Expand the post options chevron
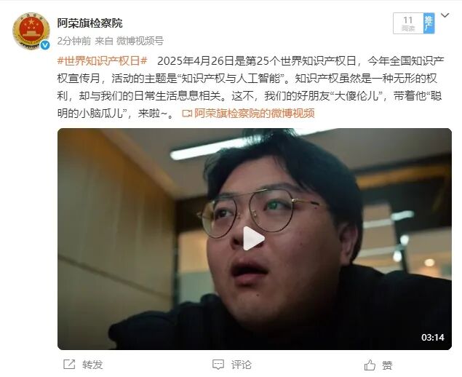The width and height of the screenshot is (462, 377). (445, 15)
